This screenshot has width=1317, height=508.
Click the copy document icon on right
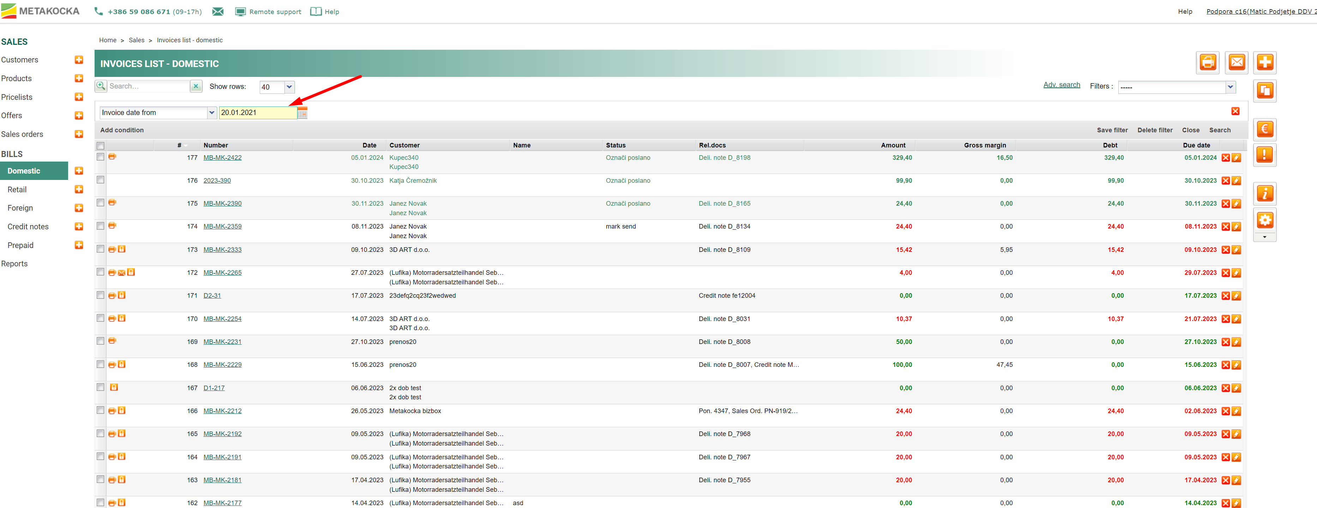(x=1264, y=91)
